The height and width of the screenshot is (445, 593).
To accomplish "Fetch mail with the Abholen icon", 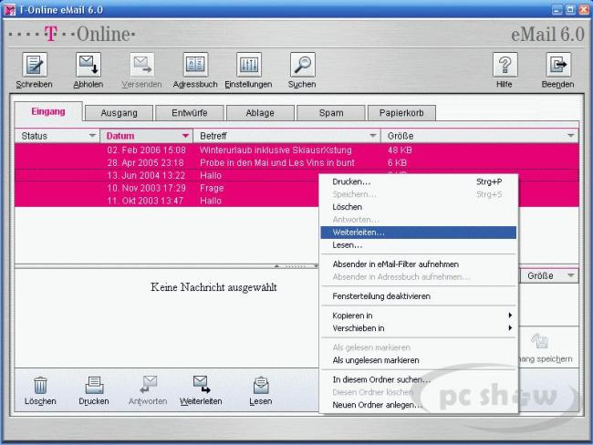I will 88,65.
